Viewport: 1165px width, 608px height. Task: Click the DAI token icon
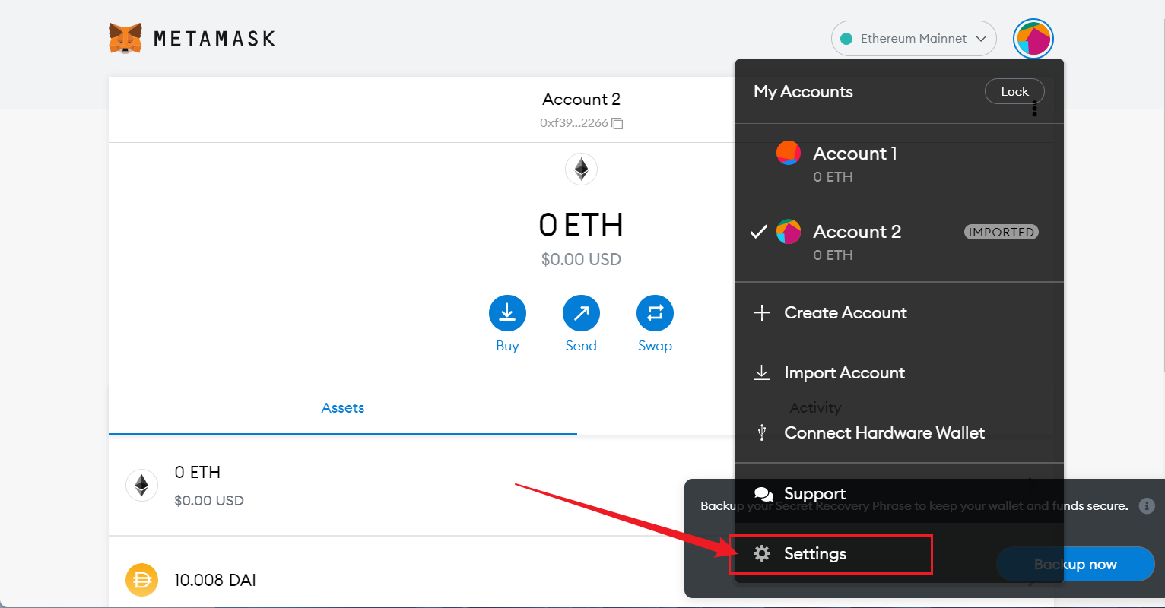coord(141,581)
